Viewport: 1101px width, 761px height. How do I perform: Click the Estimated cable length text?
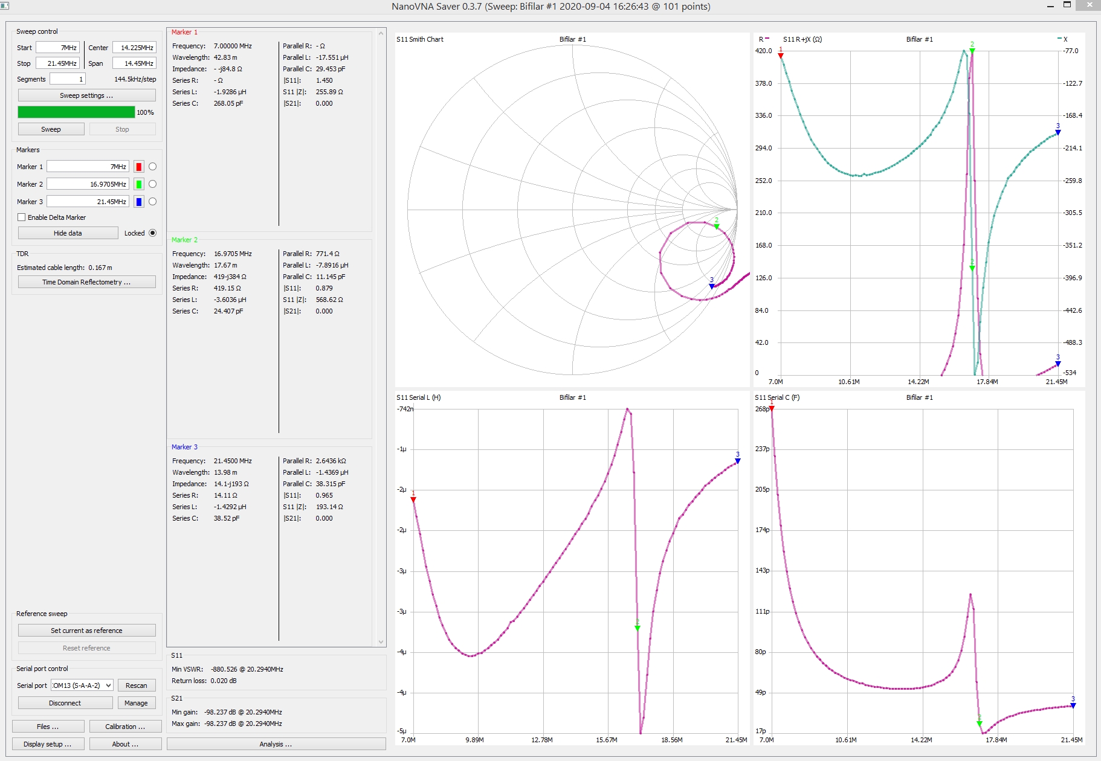(65, 268)
